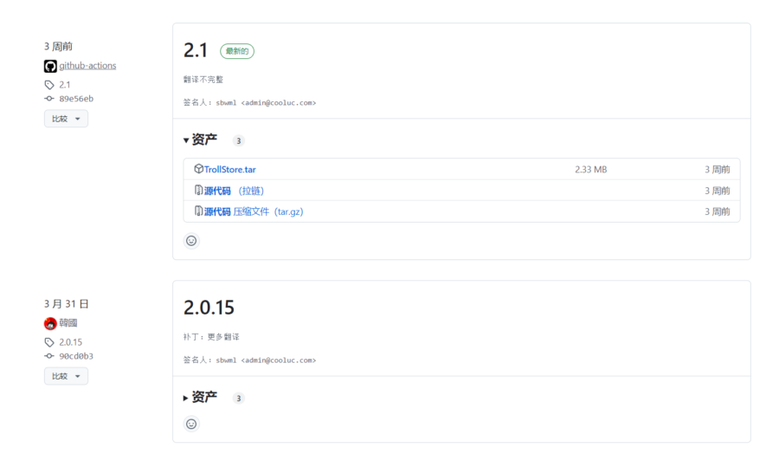Click the commit icon beside 90cd0b3
Screen dimensions: 779x454
[49, 356]
